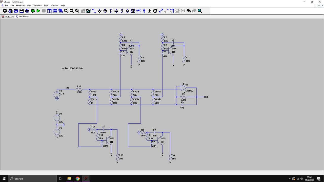Open the settings gear in toolbar
The height and width of the screenshot is (182, 324).
(x=5, y=11)
